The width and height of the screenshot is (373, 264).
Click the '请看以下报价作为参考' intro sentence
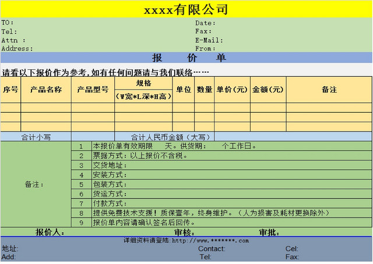pos(105,73)
